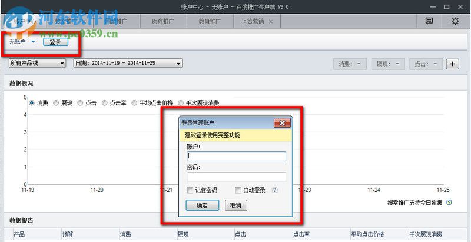
Task: Enable the 记住密码 checkbox
Action: [x=190, y=190]
